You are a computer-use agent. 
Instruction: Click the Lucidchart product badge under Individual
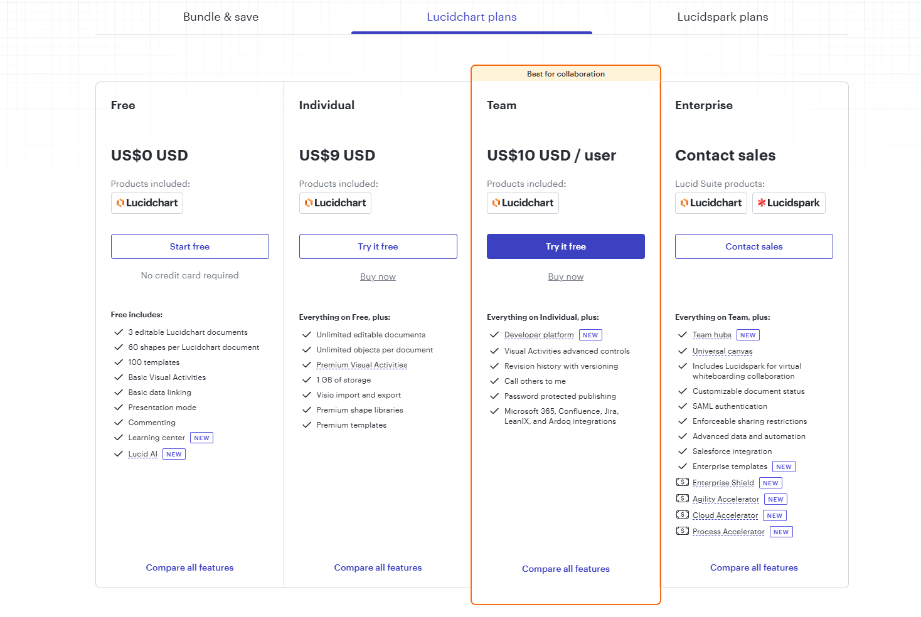335,203
